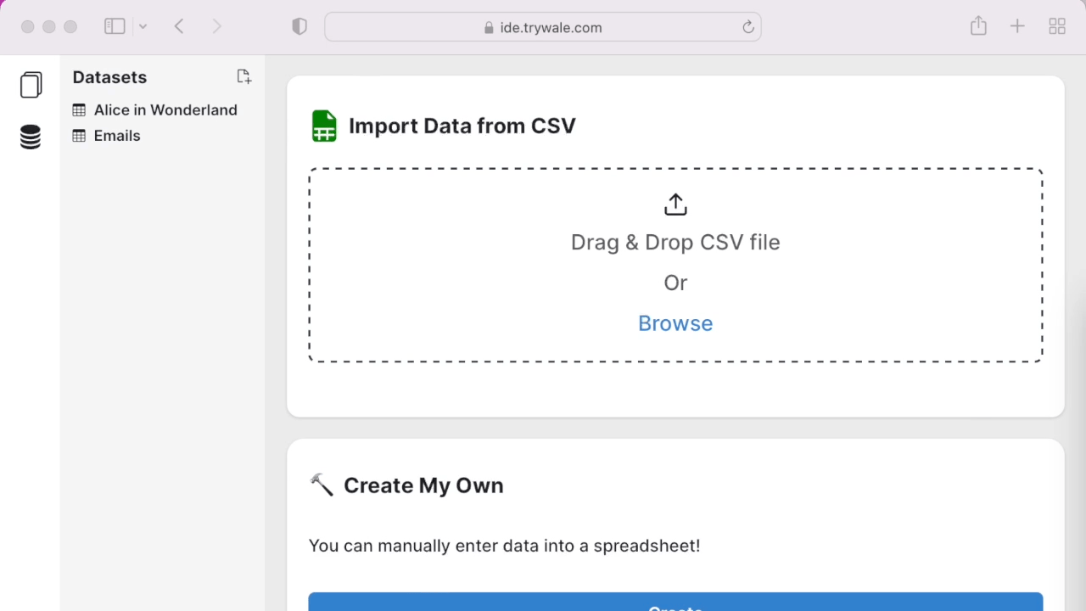
Task: Open the Emails dataset
Action: pyautogui.click(x=116, y=136)
